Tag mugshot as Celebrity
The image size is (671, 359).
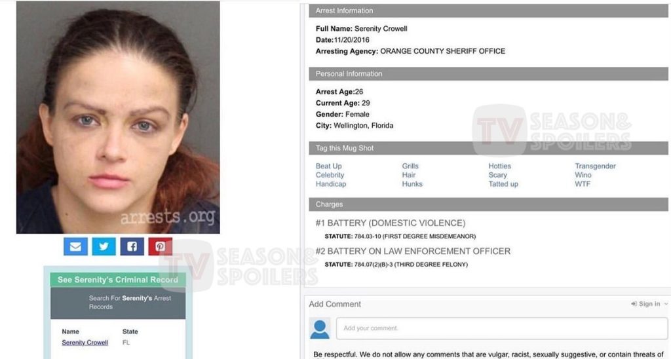tap(330, 175)
